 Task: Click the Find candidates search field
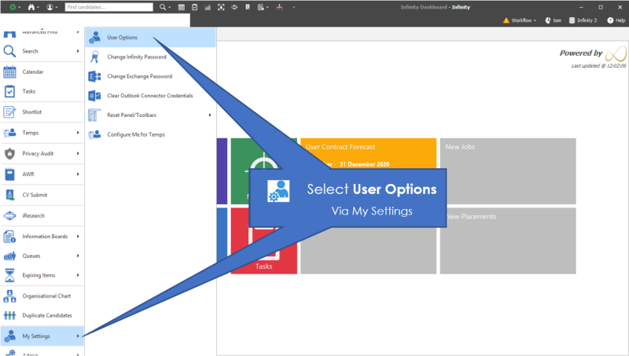click(x=109, y=7)
